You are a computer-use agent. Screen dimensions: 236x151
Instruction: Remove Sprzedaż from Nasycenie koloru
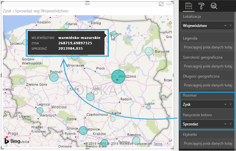231,124
